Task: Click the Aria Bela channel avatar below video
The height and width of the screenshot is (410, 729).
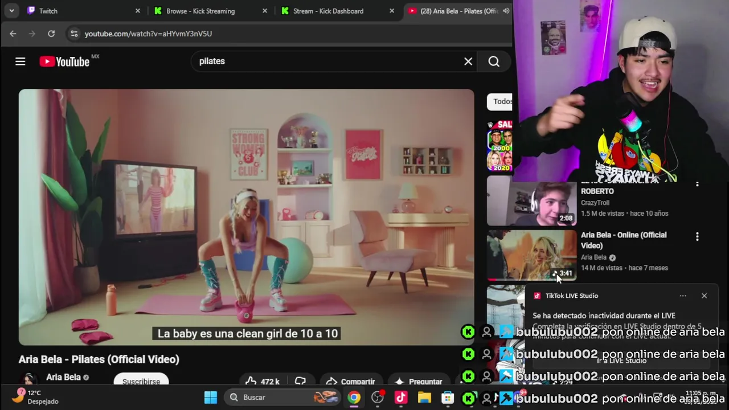Action: (x=29, y=379)
